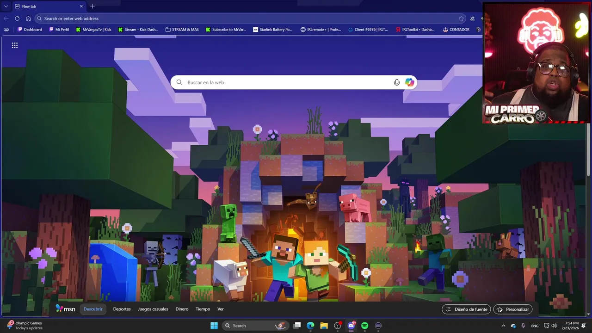Start voice search with microphone icon

pos(396,82)
